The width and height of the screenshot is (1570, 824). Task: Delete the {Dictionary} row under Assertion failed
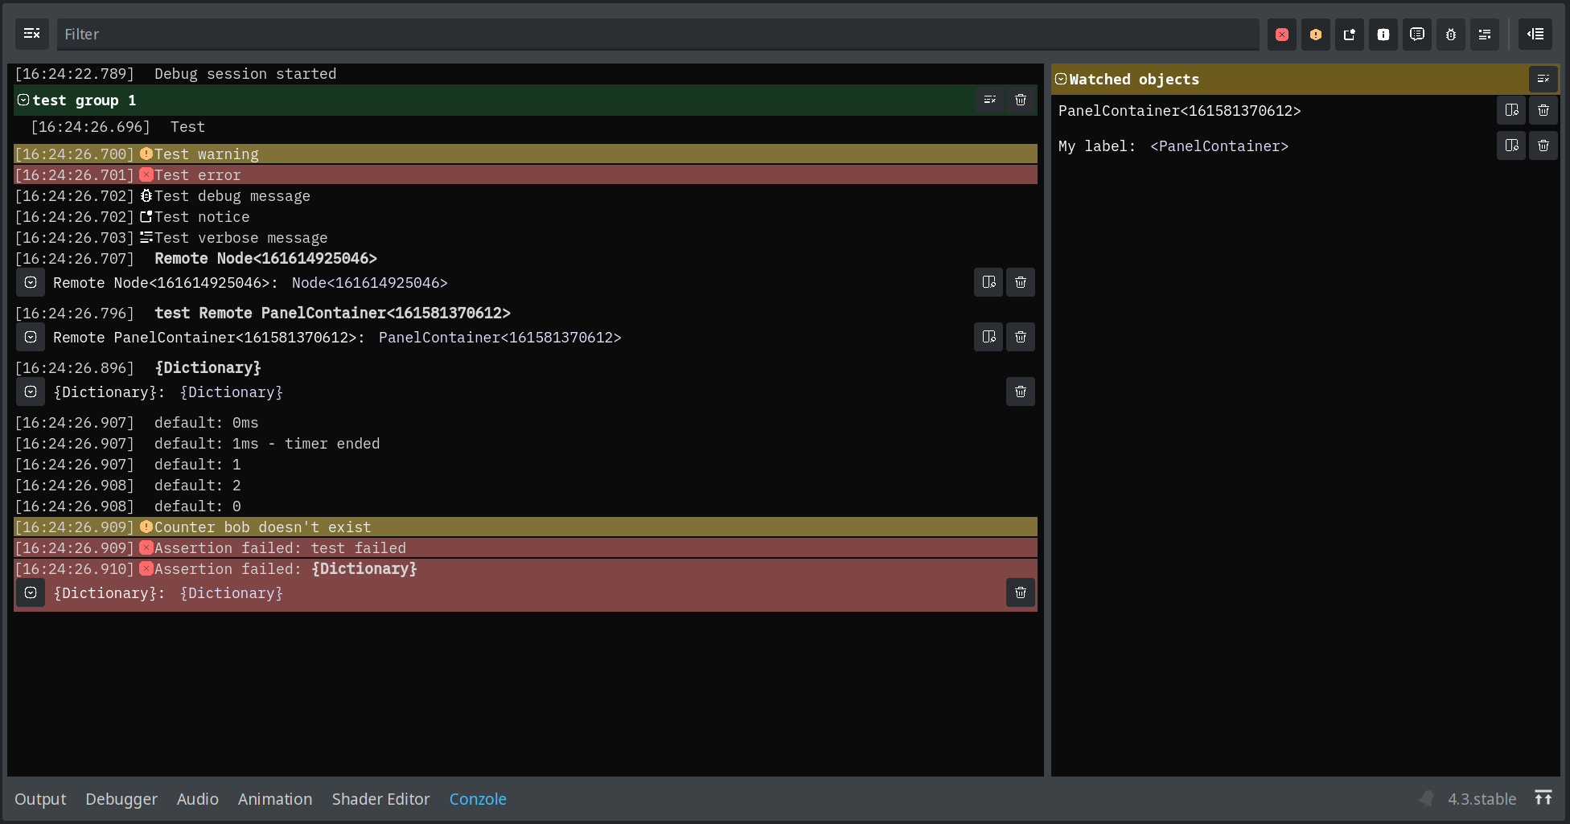point(1021,592)
